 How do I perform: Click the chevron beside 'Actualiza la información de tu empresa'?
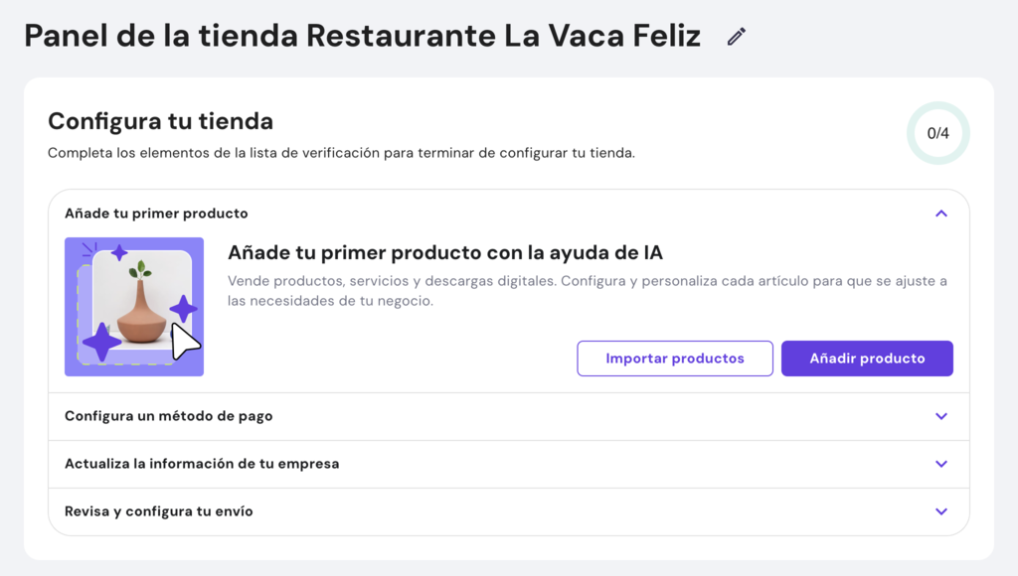tap(941, 464)
